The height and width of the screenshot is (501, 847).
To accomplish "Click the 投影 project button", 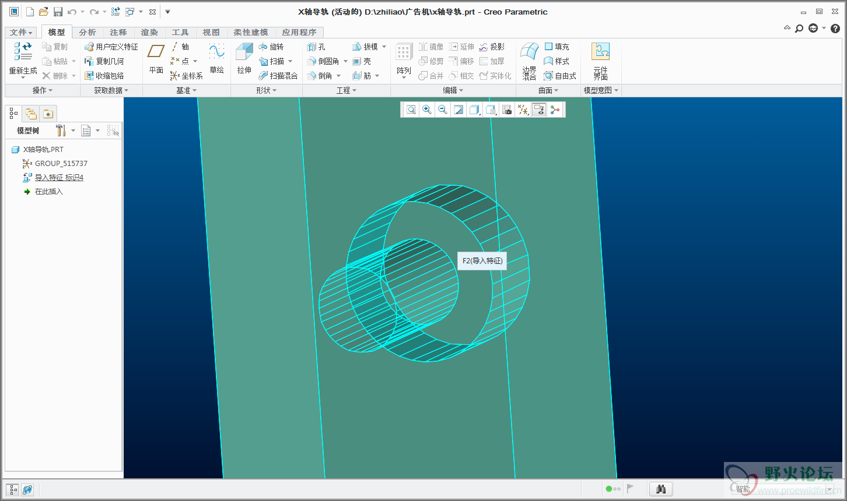I will [x=492, y=47].
